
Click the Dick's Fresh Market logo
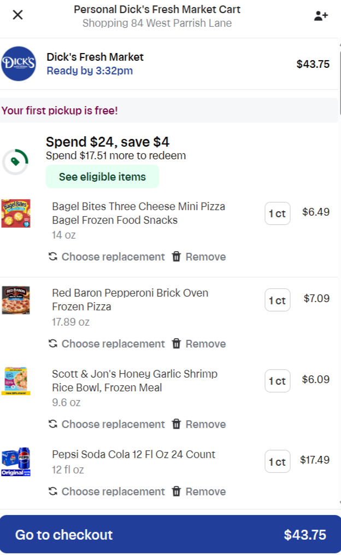click(19, 63)
